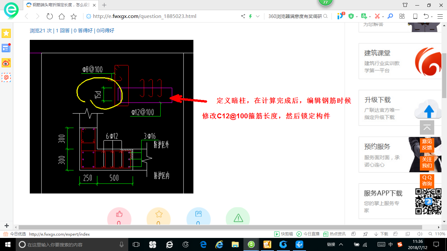Viewport: 447px width, 251px height.
Task: Open the 建筑课堂 sidebar card
Action: pyautogui.click(x=400, y=61)
